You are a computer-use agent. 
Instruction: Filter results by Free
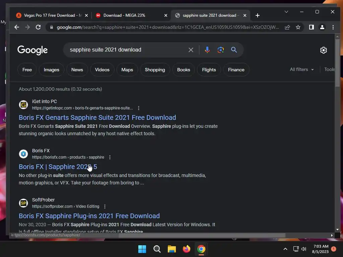click(27, 70)
